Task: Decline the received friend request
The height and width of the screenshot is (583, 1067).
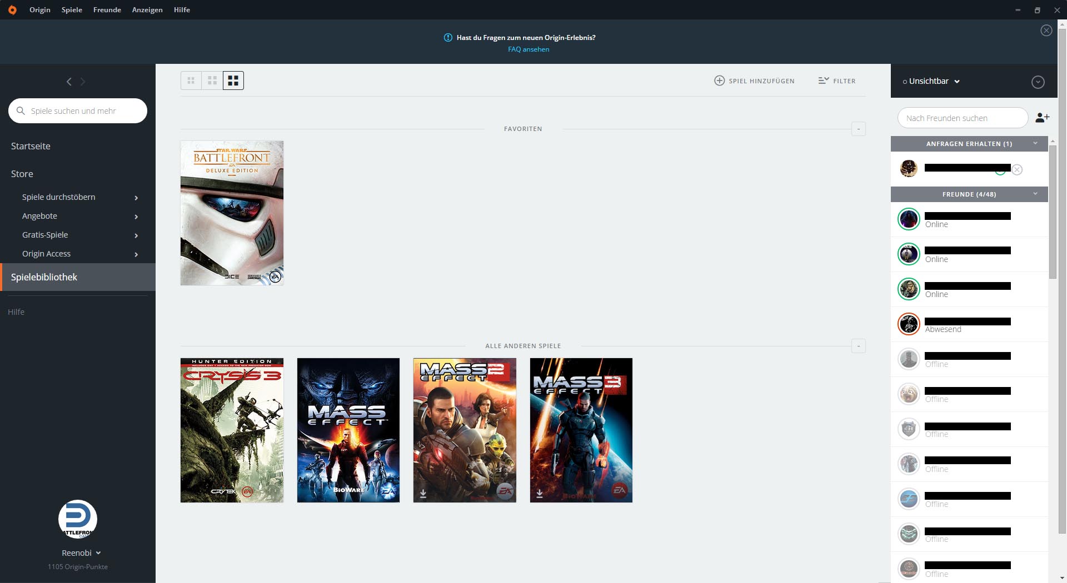Action: click(1017, 169)
